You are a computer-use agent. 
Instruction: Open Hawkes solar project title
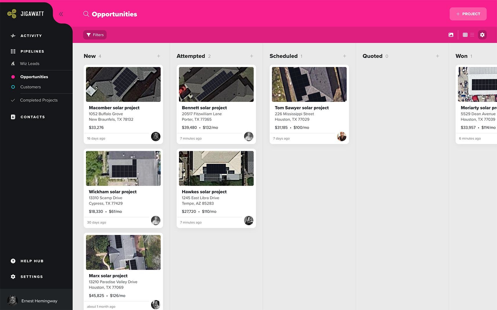204,192
